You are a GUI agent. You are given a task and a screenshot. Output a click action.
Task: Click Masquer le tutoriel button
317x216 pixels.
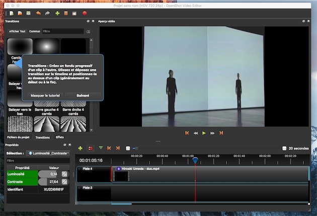[45, 96]
